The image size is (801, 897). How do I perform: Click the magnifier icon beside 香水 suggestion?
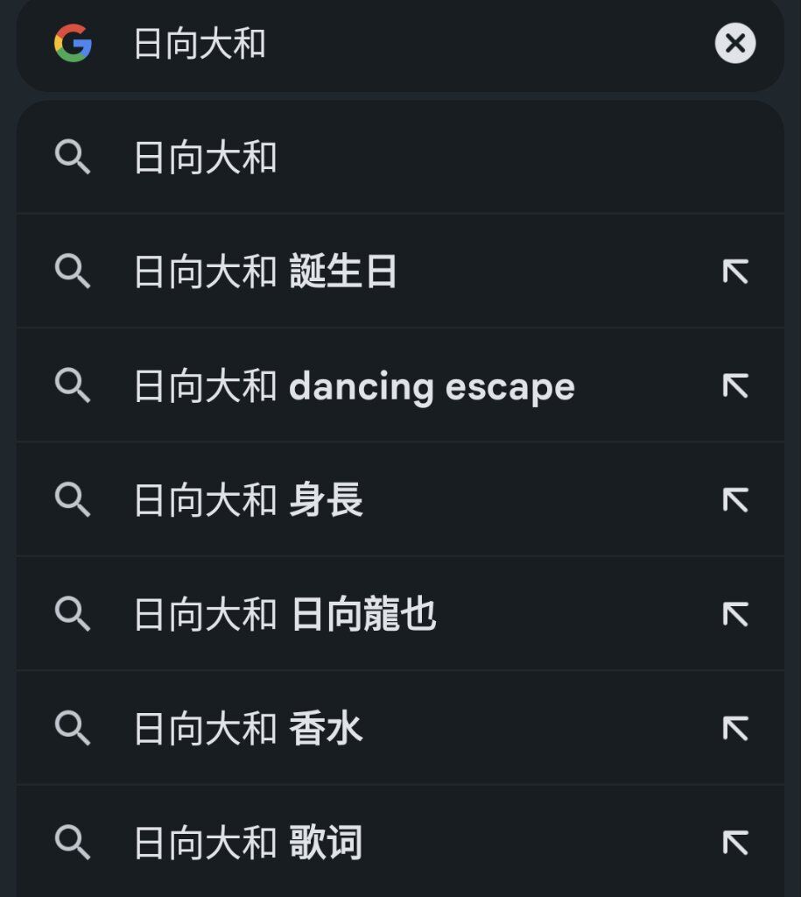[73, 728]
